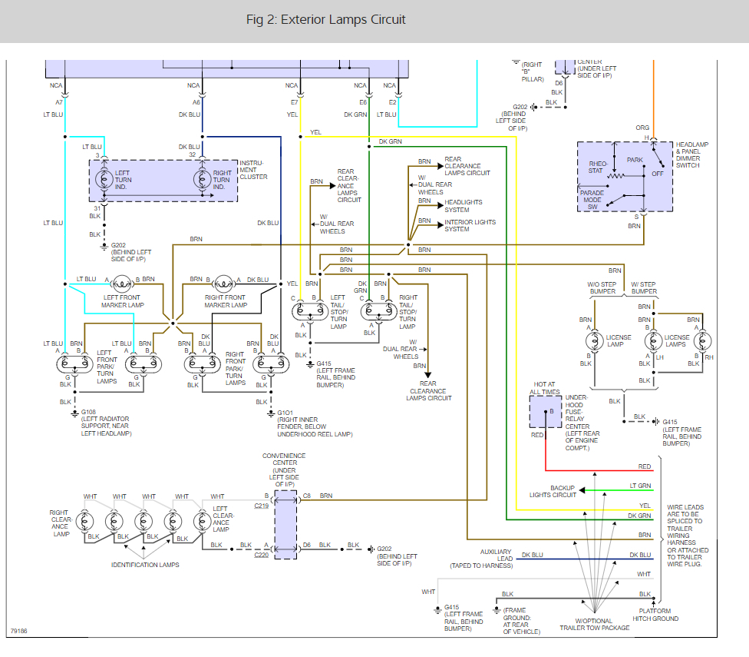
Task: Select the Left Front Marker Lamp symbol
Action: (x=120, y=283)
